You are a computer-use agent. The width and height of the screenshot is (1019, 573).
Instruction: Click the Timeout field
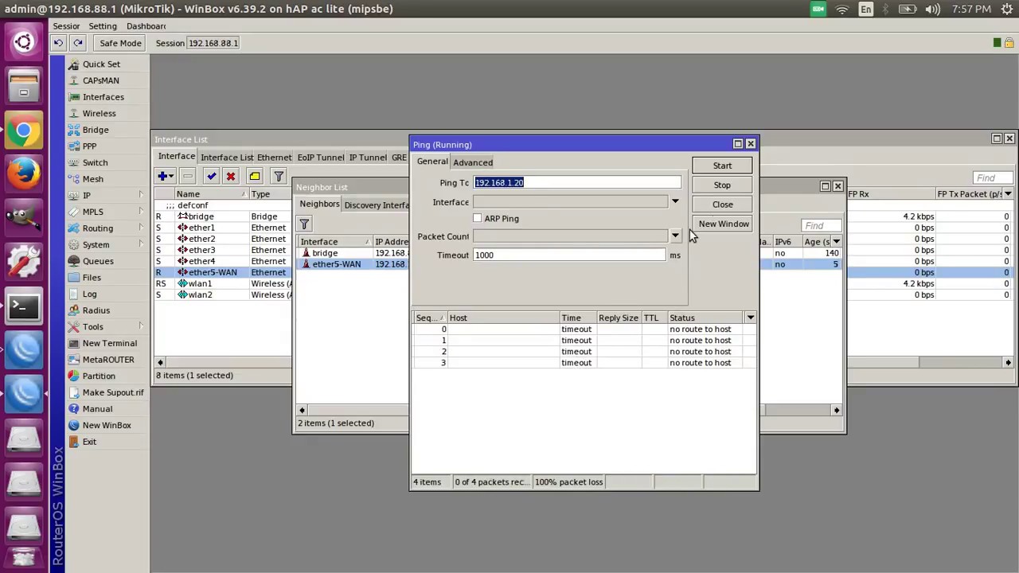pyautogui.click(x=569, y=255)
